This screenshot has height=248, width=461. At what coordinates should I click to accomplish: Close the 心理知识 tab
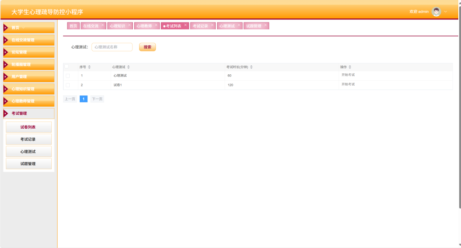[129, 25]
